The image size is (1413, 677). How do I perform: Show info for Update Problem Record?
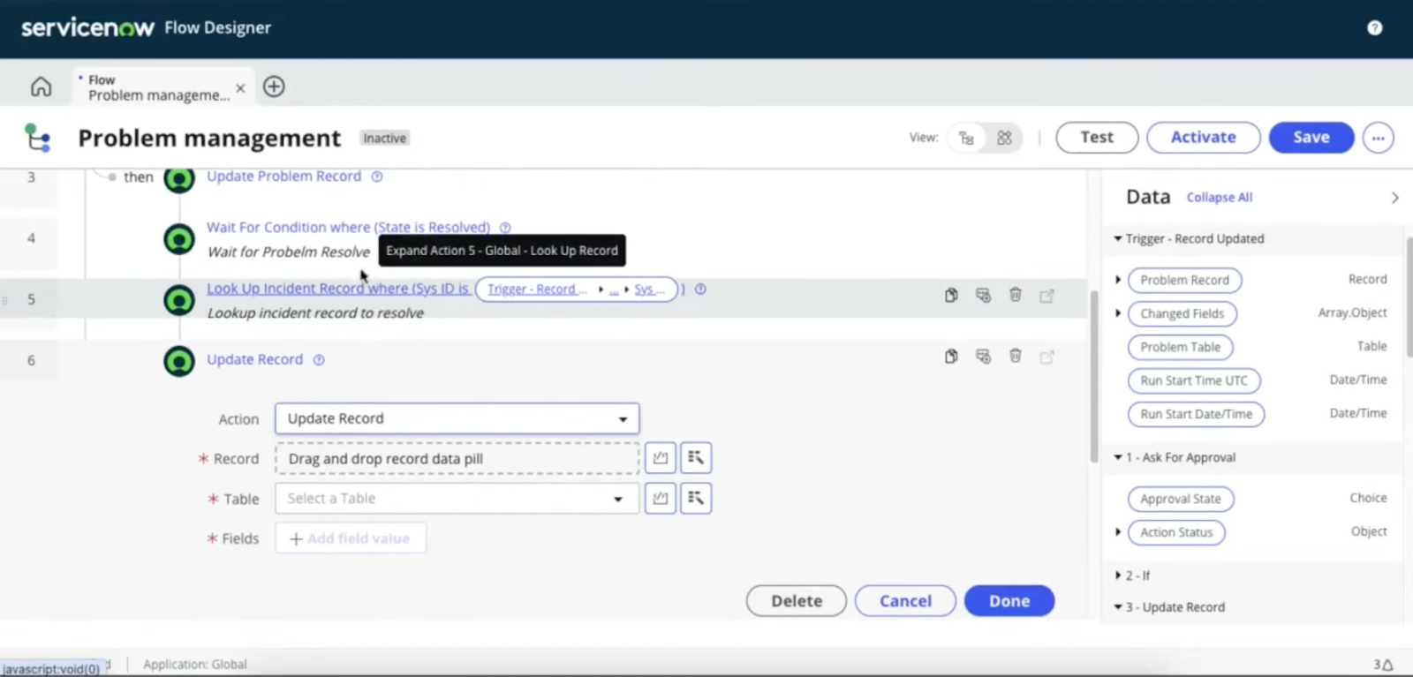point(377,177)
